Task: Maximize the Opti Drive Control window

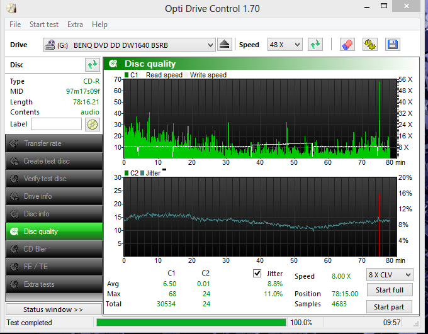Action: point(384,6)
